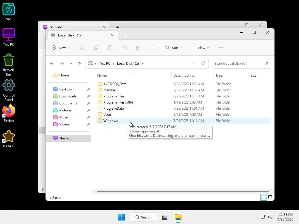
Task: Click the Copy icon in toolbar
Action: (96, 48)
